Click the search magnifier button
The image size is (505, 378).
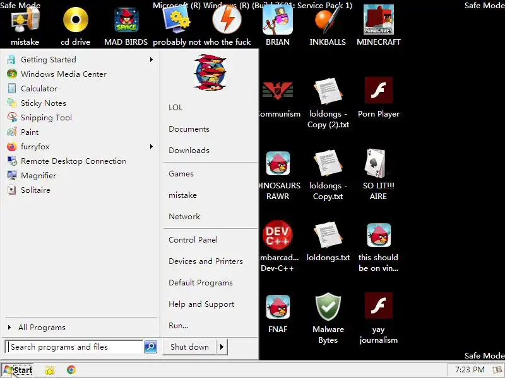[150, 347]
